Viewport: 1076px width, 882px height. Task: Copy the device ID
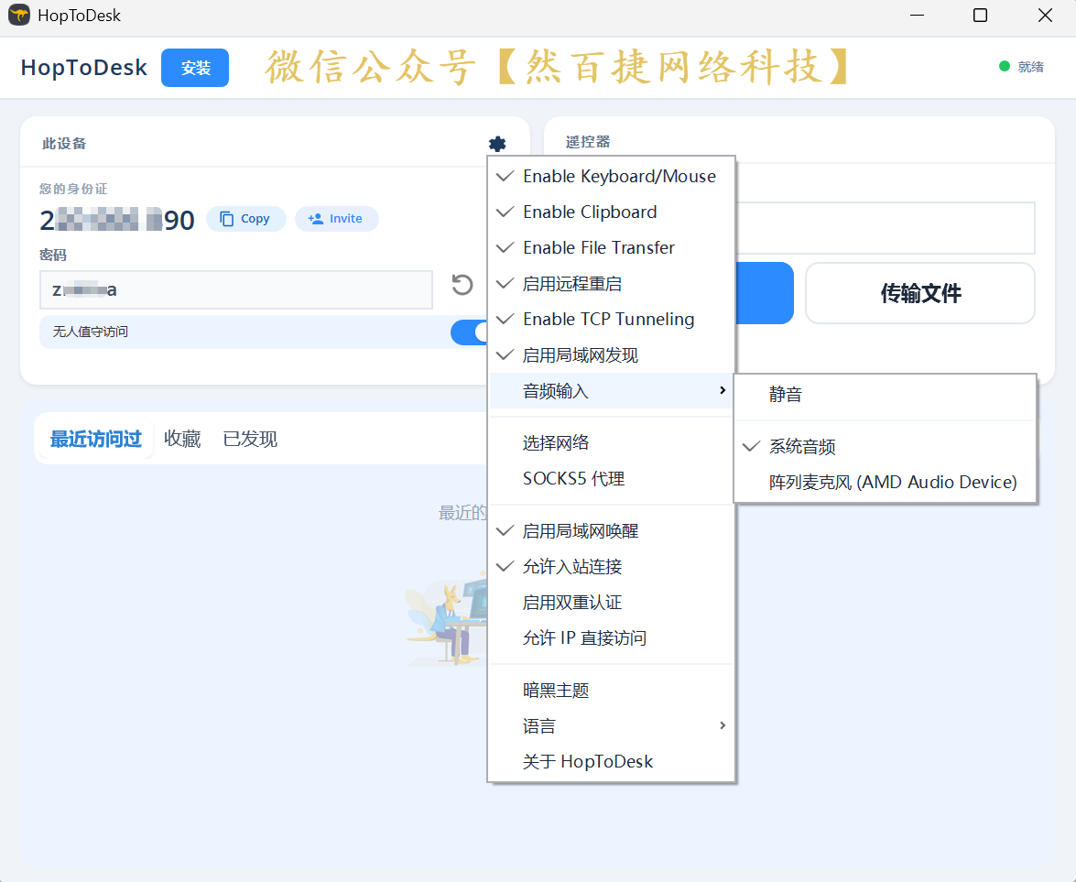245,219
